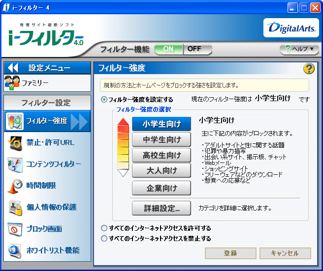Click the red-to-yellow strength gradient arrow
The height and width of the screenshot is (271, 323).
[123, 147]
